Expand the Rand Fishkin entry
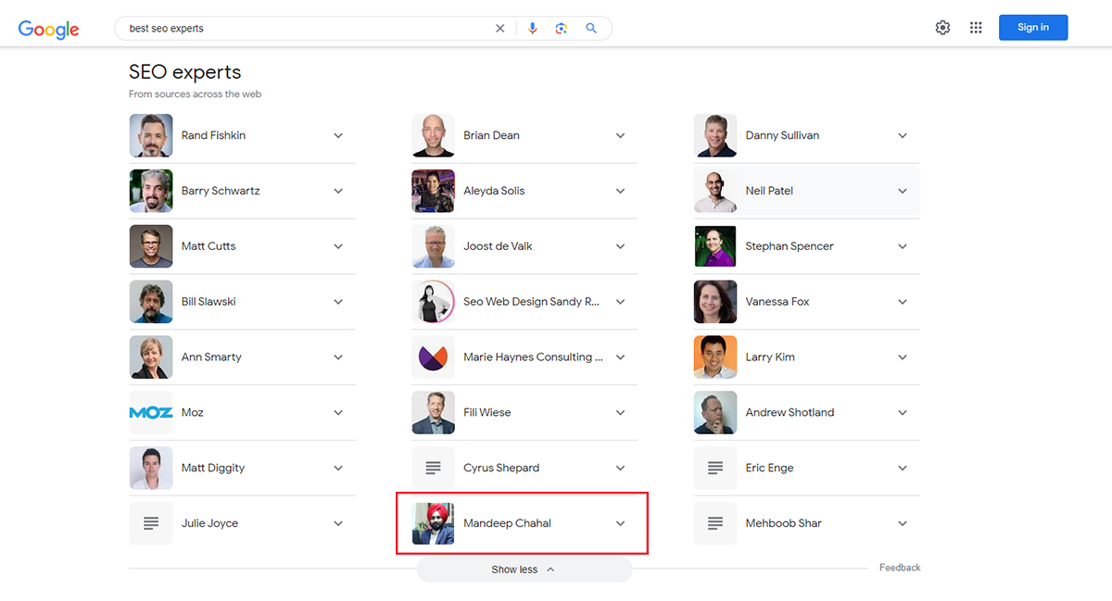This screenshot has width=1112, height=601. click(338, 135)
